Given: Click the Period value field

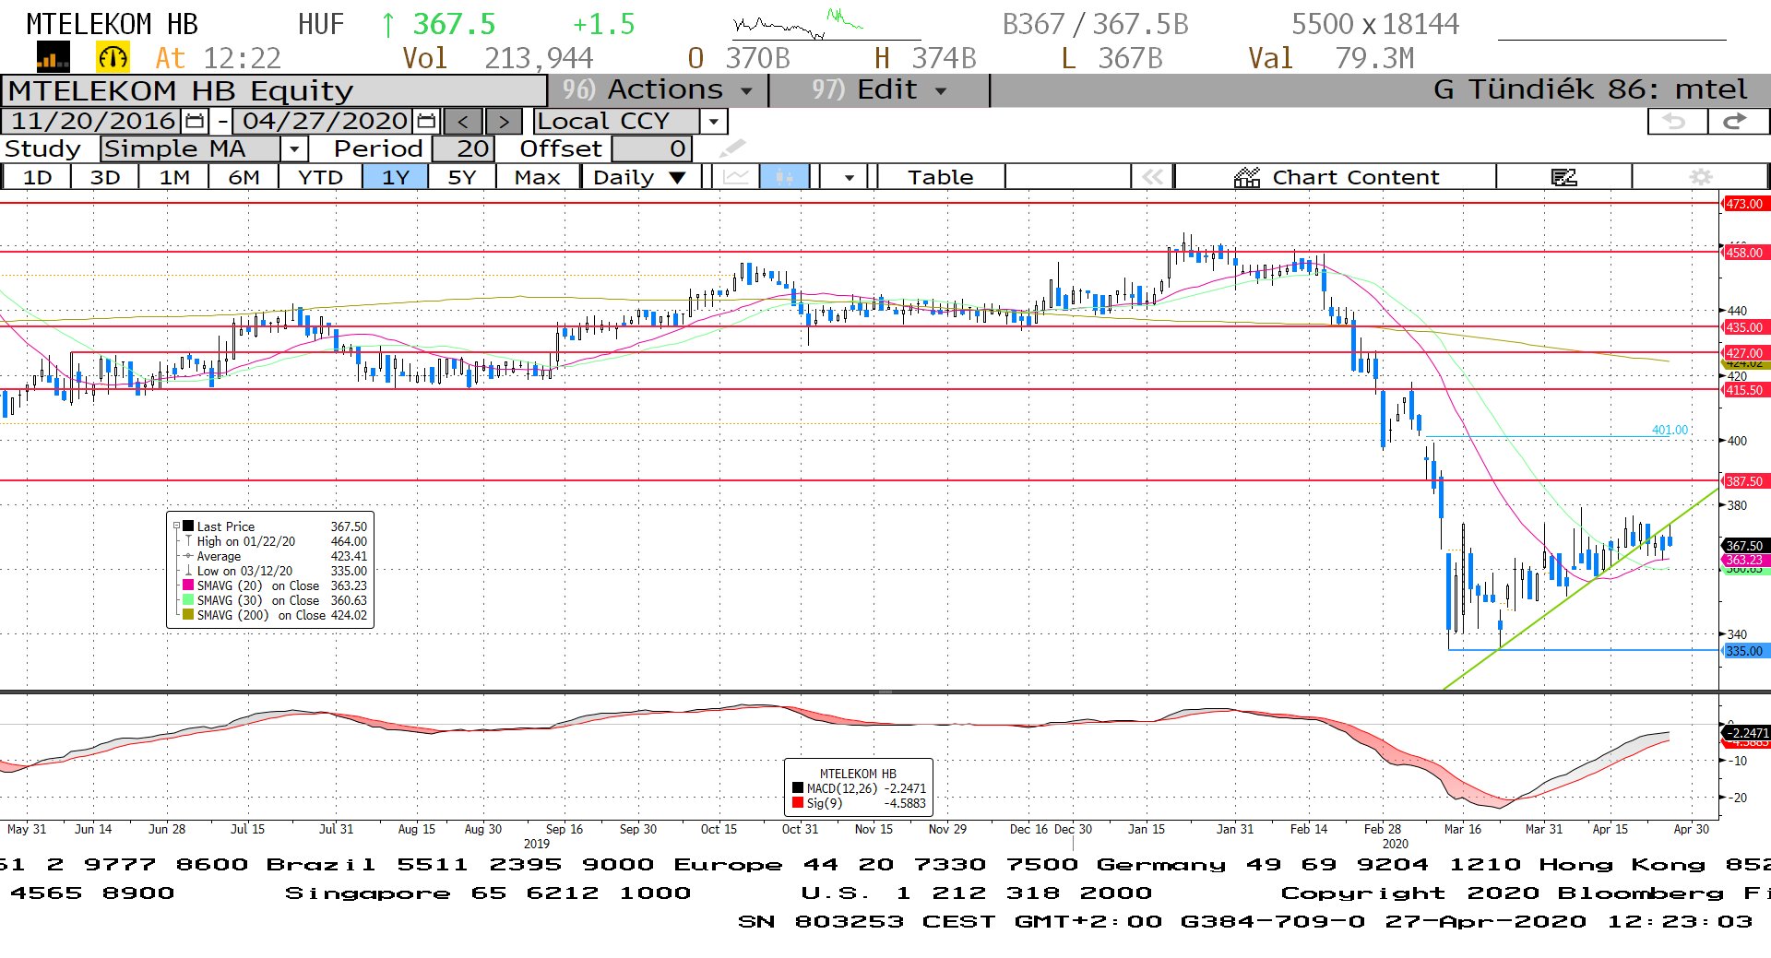Looking at the screenshot, I should point(464,149).
